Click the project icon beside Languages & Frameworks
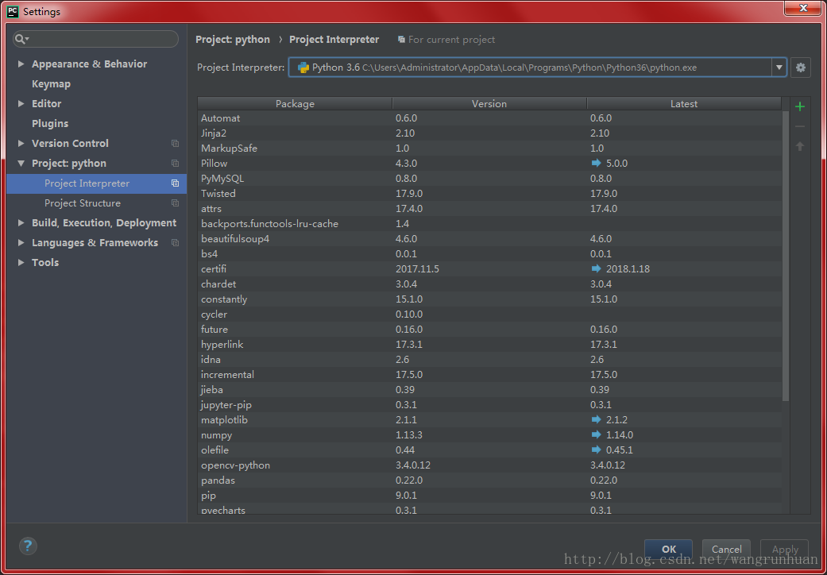Image resolution: width=827 pixels, height=575 pixels. point(175,243)
